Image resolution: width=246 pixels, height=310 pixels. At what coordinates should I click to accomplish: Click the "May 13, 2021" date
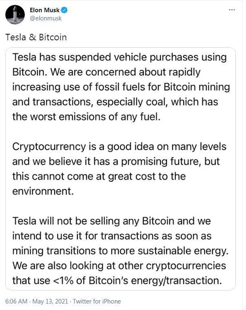(50, 301)
